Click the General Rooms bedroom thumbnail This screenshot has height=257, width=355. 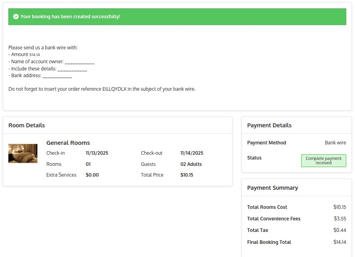(x=23, y=154)
